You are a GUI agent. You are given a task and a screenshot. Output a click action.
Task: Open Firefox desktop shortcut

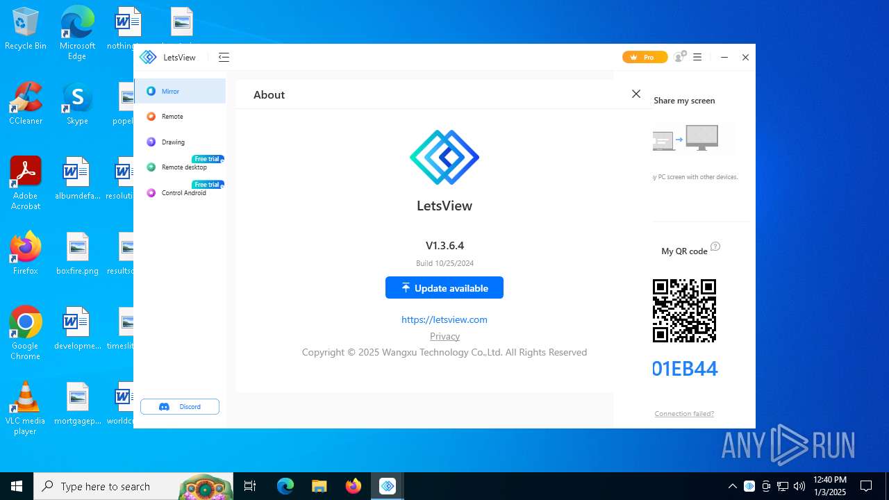(26, 253)
